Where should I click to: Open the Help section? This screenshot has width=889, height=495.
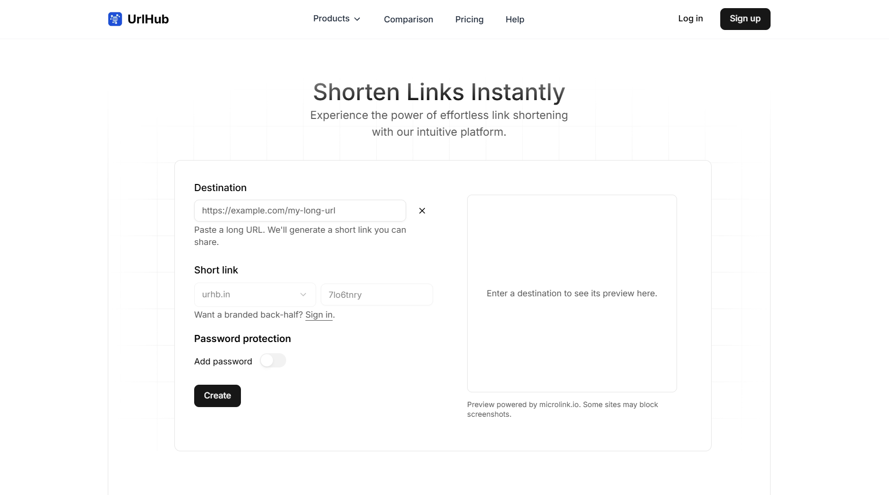tap(514, 19)
